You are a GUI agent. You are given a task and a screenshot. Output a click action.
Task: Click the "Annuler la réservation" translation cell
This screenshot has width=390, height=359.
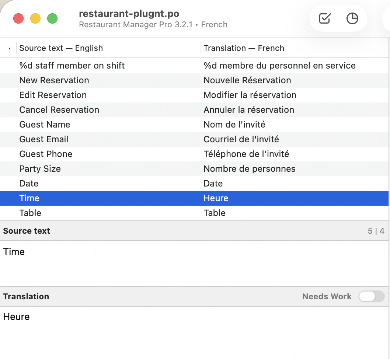click(249, 109)
